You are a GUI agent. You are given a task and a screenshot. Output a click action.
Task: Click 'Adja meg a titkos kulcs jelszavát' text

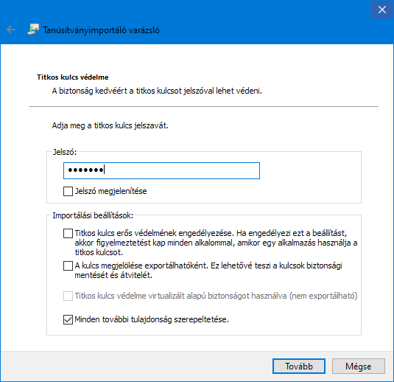(110, 125)
